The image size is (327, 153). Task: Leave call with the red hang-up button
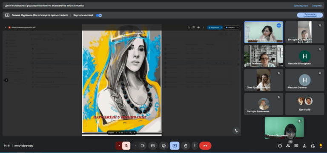(x=205, y=146)
